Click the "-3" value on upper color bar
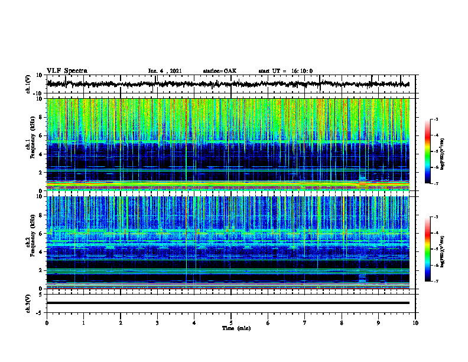468x362 pixels. [x=435, y=119]
